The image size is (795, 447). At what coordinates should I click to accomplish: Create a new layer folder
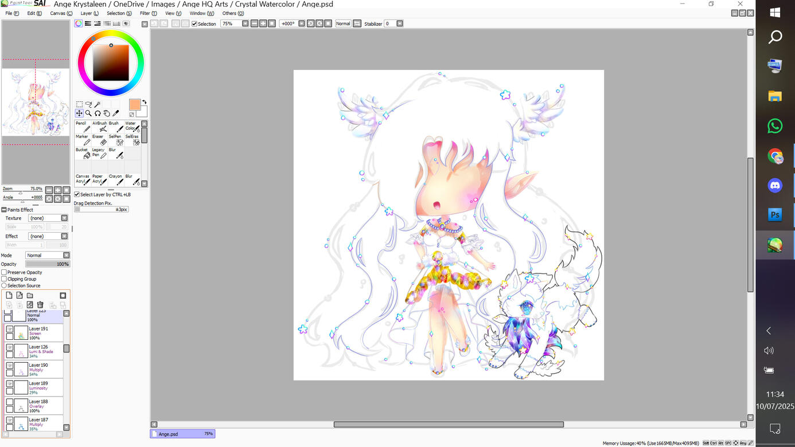(30, 296)
